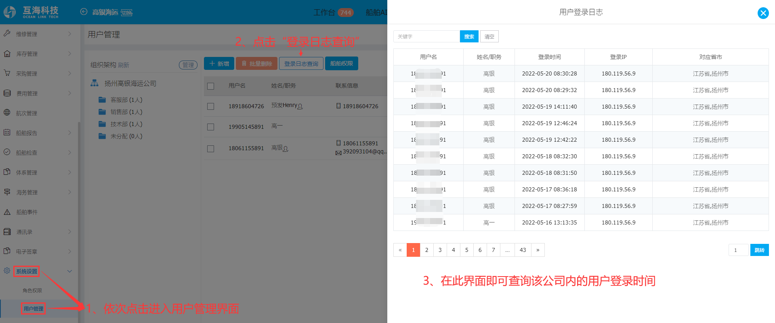Click the back arrow icon in header
This screenshot has height=323, width=775.
84,12
